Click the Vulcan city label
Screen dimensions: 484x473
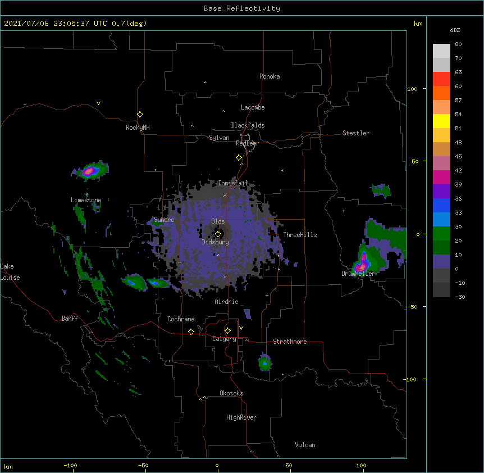[305, 445]
